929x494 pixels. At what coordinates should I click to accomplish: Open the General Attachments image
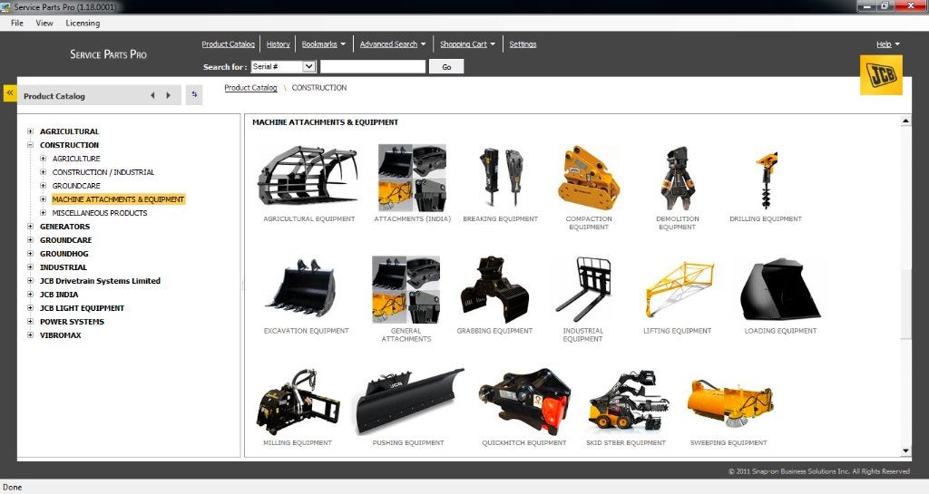(406, 289)
